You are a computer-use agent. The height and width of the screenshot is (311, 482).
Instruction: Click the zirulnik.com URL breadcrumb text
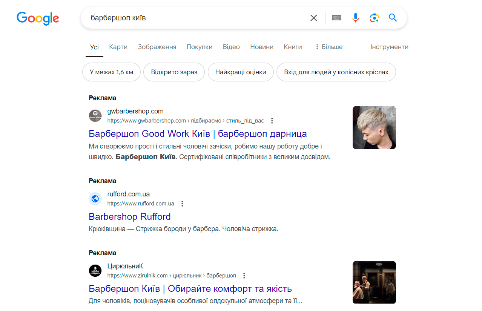point(172,276)
